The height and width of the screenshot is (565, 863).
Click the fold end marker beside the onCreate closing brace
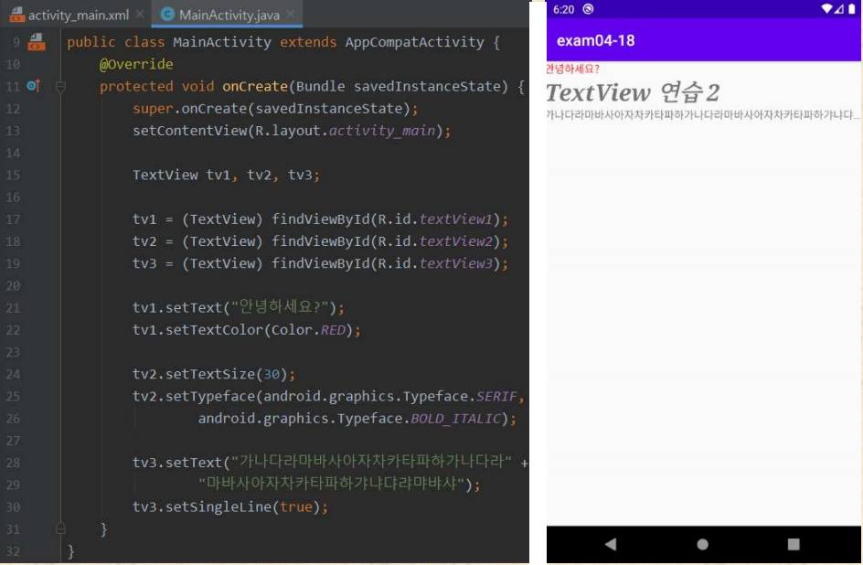[60, 528]
